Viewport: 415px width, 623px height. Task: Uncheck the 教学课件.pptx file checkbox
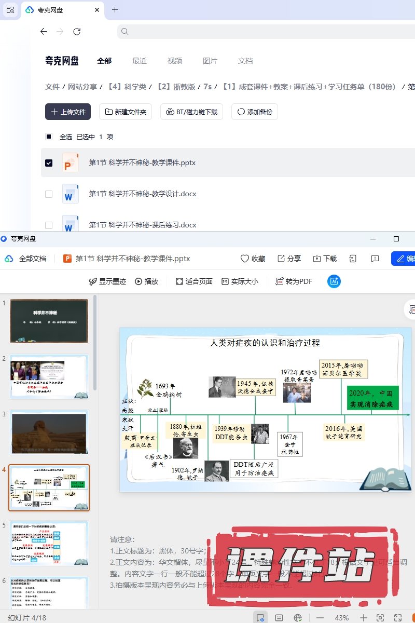pos(49,163)
